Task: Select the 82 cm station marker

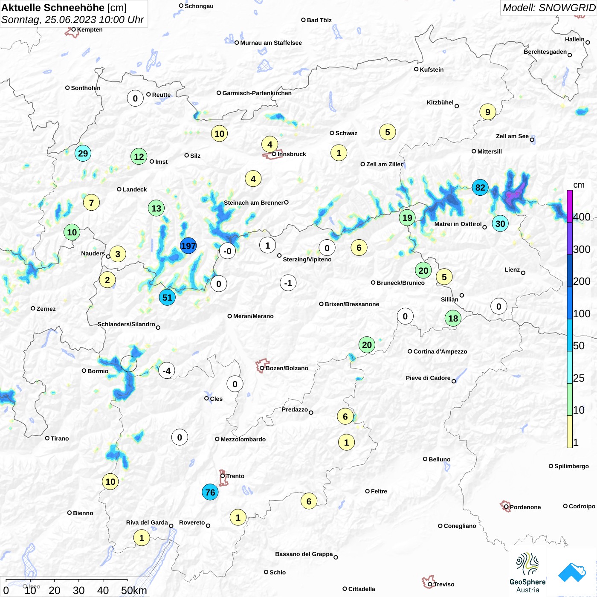Action: 480,187
